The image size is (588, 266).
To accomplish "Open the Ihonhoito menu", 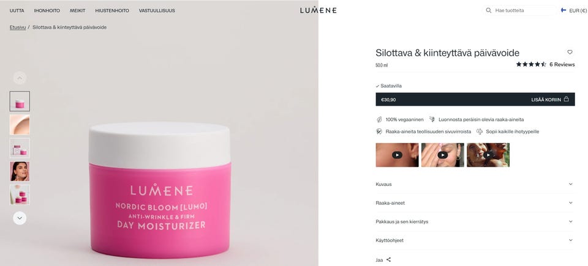I will click(x=47, y=10).
